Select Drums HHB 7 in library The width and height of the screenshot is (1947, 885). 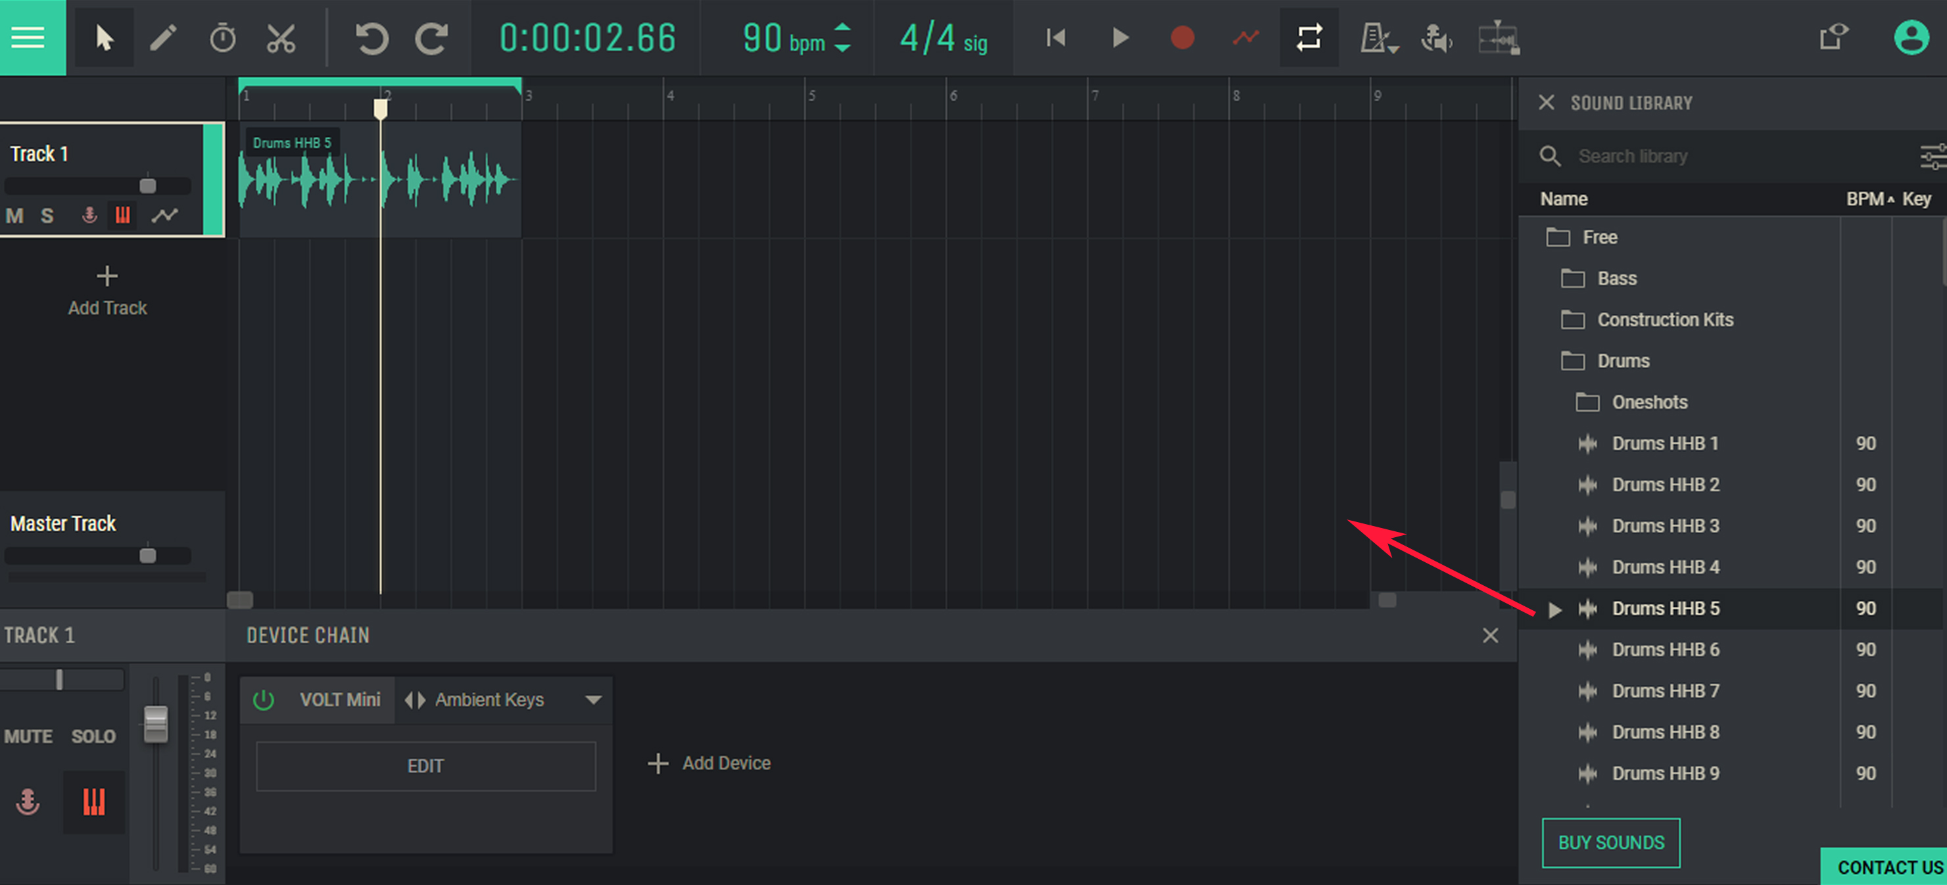pyautogui.click(x=1665, y=691)
